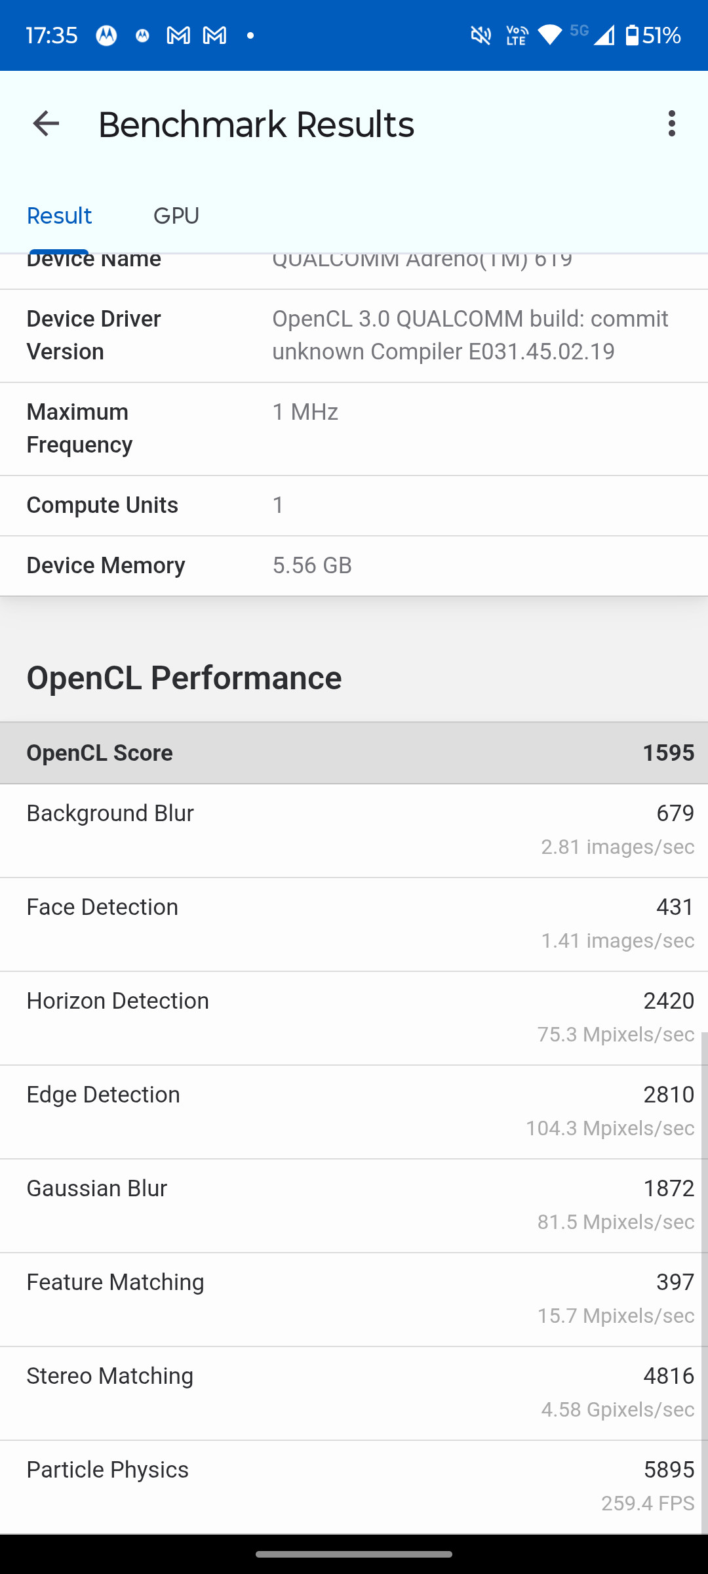Select the Particle Physics result row
Screen dimensions: 708x1574
click(354, 1487)
